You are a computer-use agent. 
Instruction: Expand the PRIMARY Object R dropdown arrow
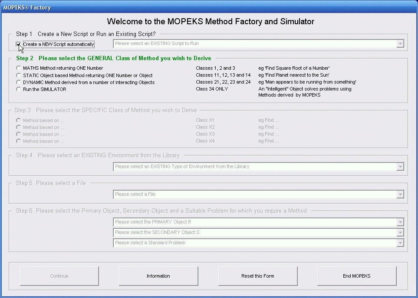(400, 222)
